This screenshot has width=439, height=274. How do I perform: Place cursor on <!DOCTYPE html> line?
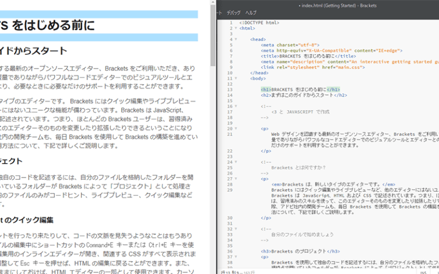coord(259,23)
